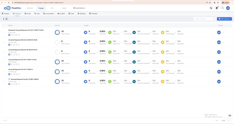Click yellow message icon in Tue Oct 15 sequence row

[x=163, y=82]
